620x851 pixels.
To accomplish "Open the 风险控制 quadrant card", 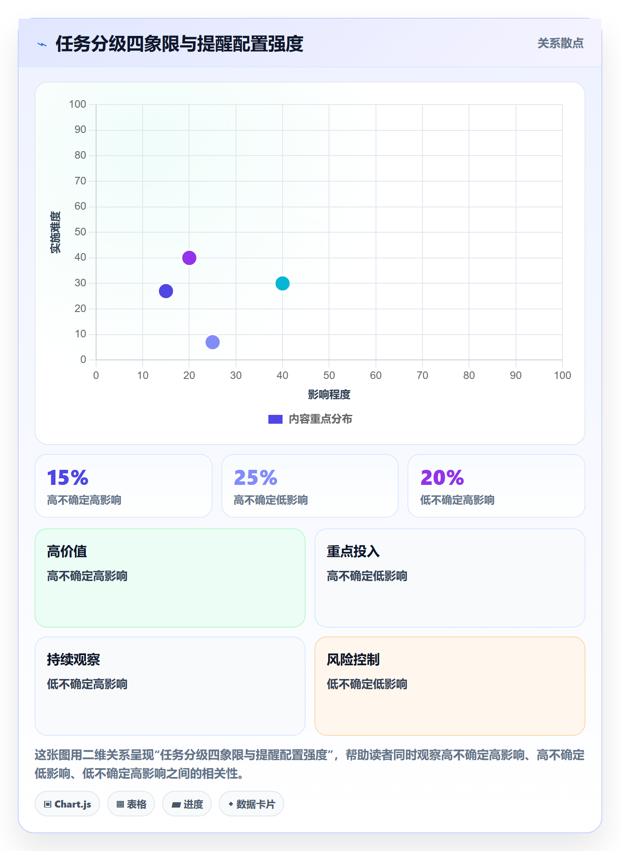I will (450, 686).
